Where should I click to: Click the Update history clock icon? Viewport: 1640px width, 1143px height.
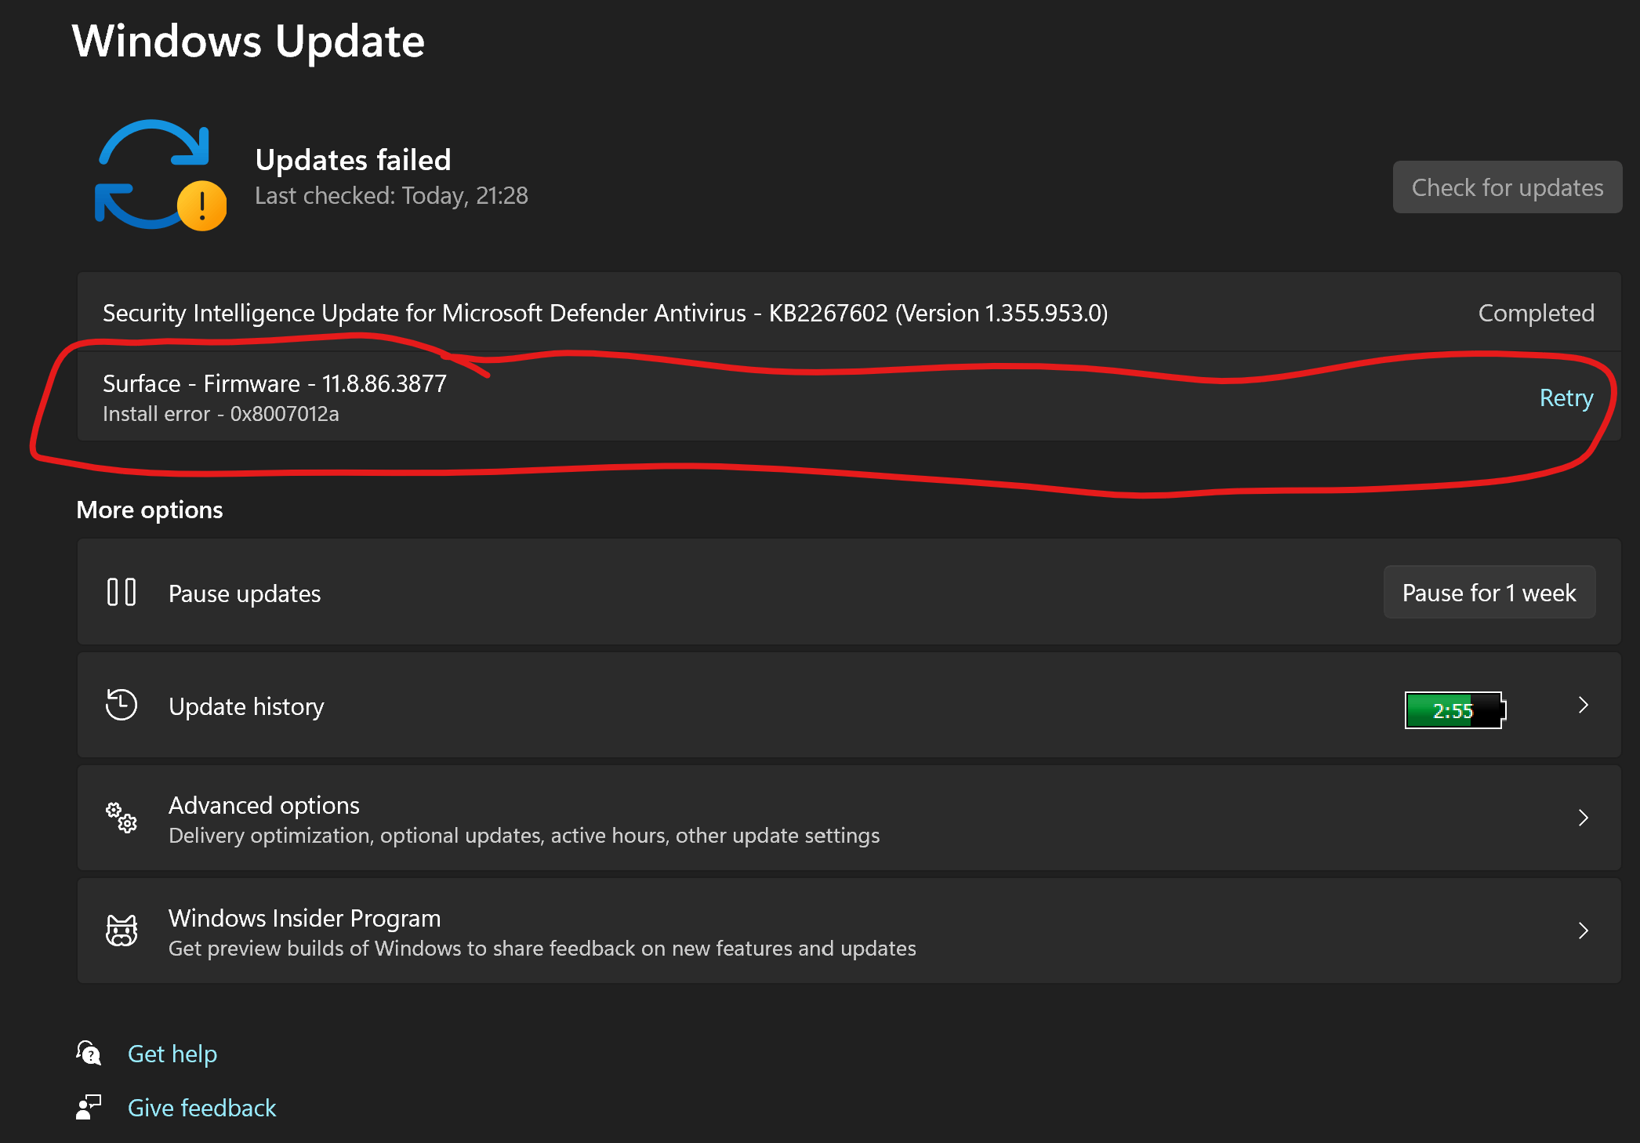pyautogui.click(x=122, y=705)
